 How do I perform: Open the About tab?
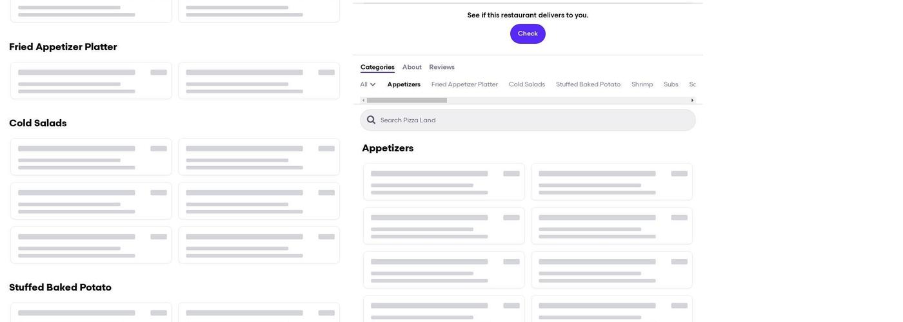[x=412, y=67]
